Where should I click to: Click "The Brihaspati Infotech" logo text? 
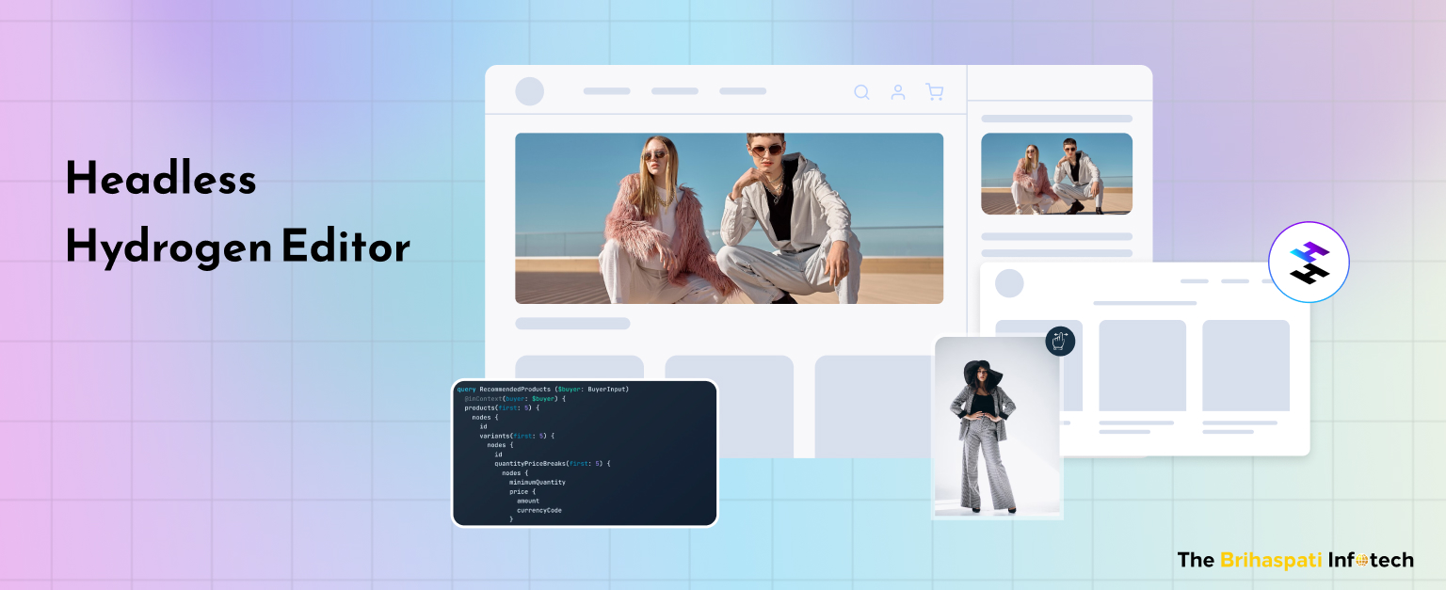click(1295, 560)
